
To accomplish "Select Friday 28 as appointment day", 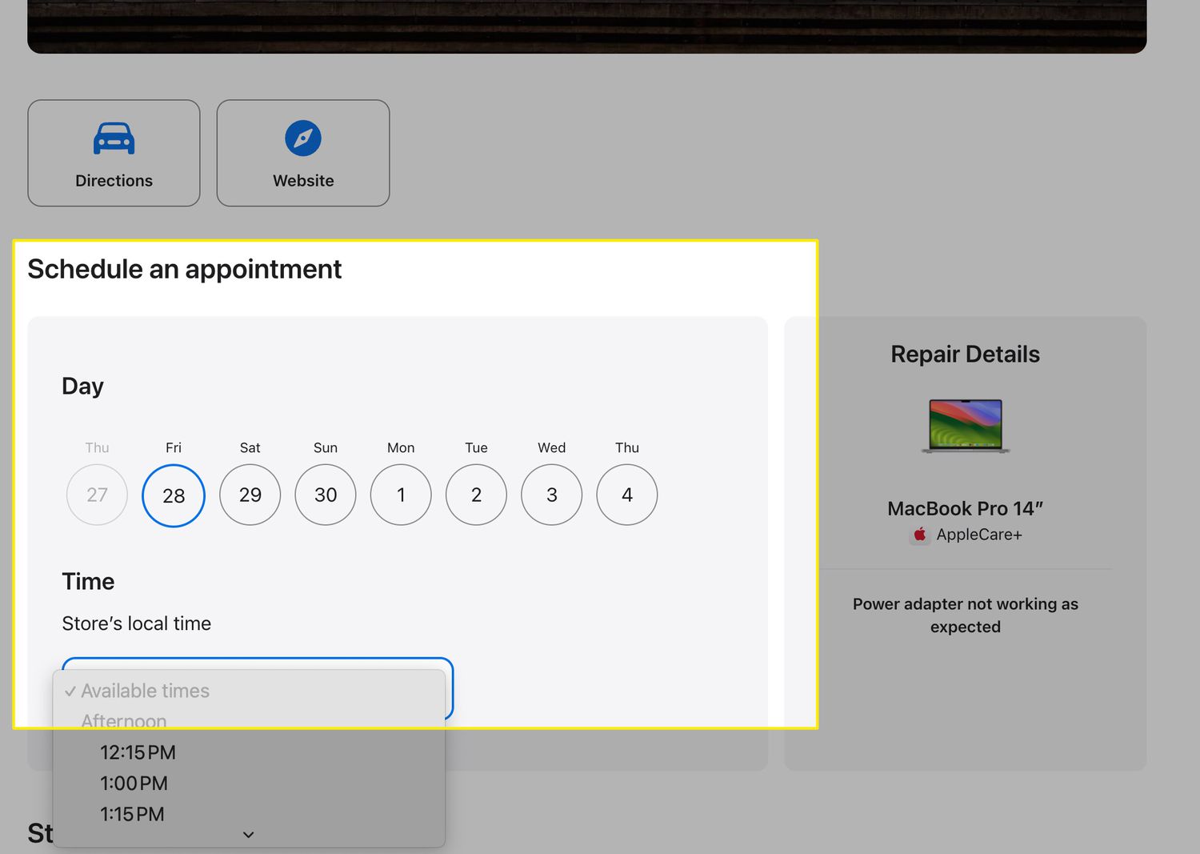I will [x=174, y=495].
